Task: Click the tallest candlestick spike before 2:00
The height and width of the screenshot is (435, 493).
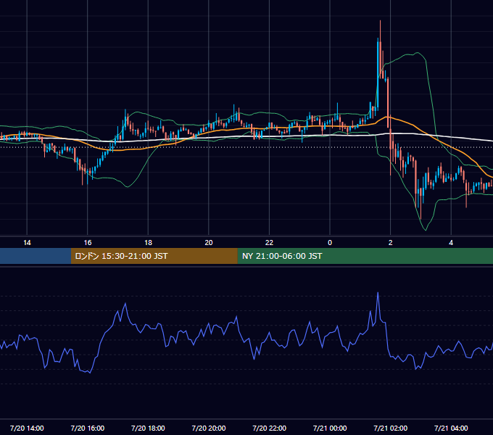Action: [381, 50]
